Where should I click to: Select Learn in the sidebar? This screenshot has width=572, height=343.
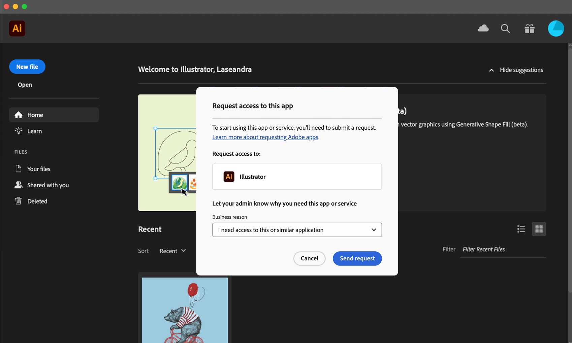click(34, 131)
